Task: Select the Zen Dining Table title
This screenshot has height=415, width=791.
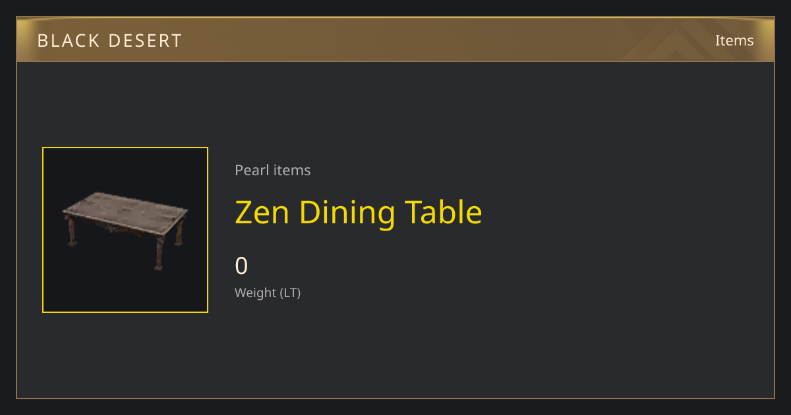Action: pos(359,212)
